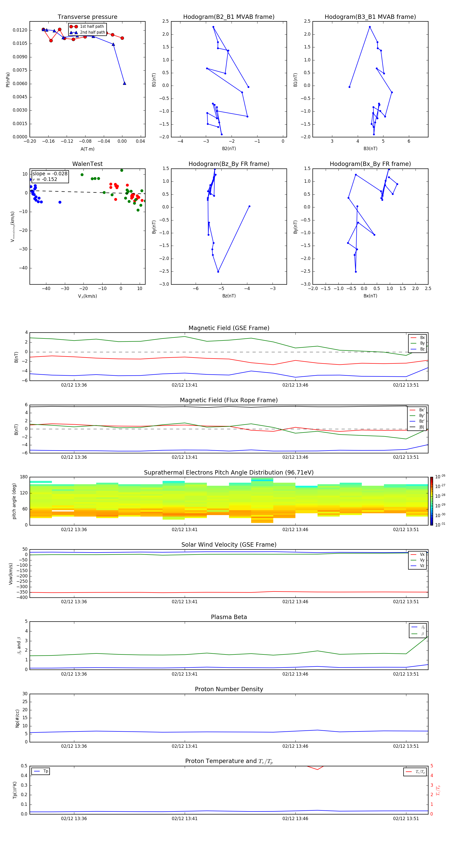Click the 'Bx(nT)' x-axis label
The width and height of the screenshot is (458, 841).
(x=370, y=296)
